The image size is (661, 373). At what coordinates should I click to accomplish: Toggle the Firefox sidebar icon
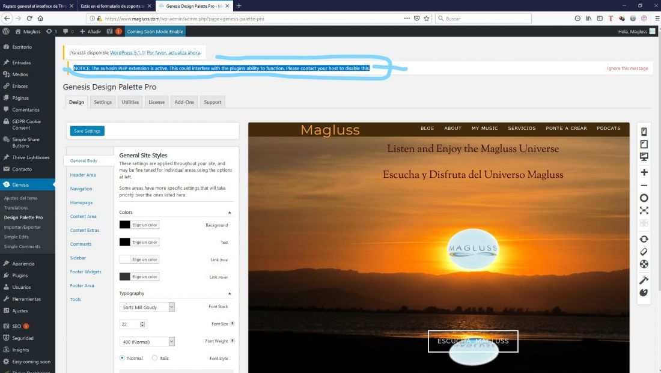click(600, 18)
